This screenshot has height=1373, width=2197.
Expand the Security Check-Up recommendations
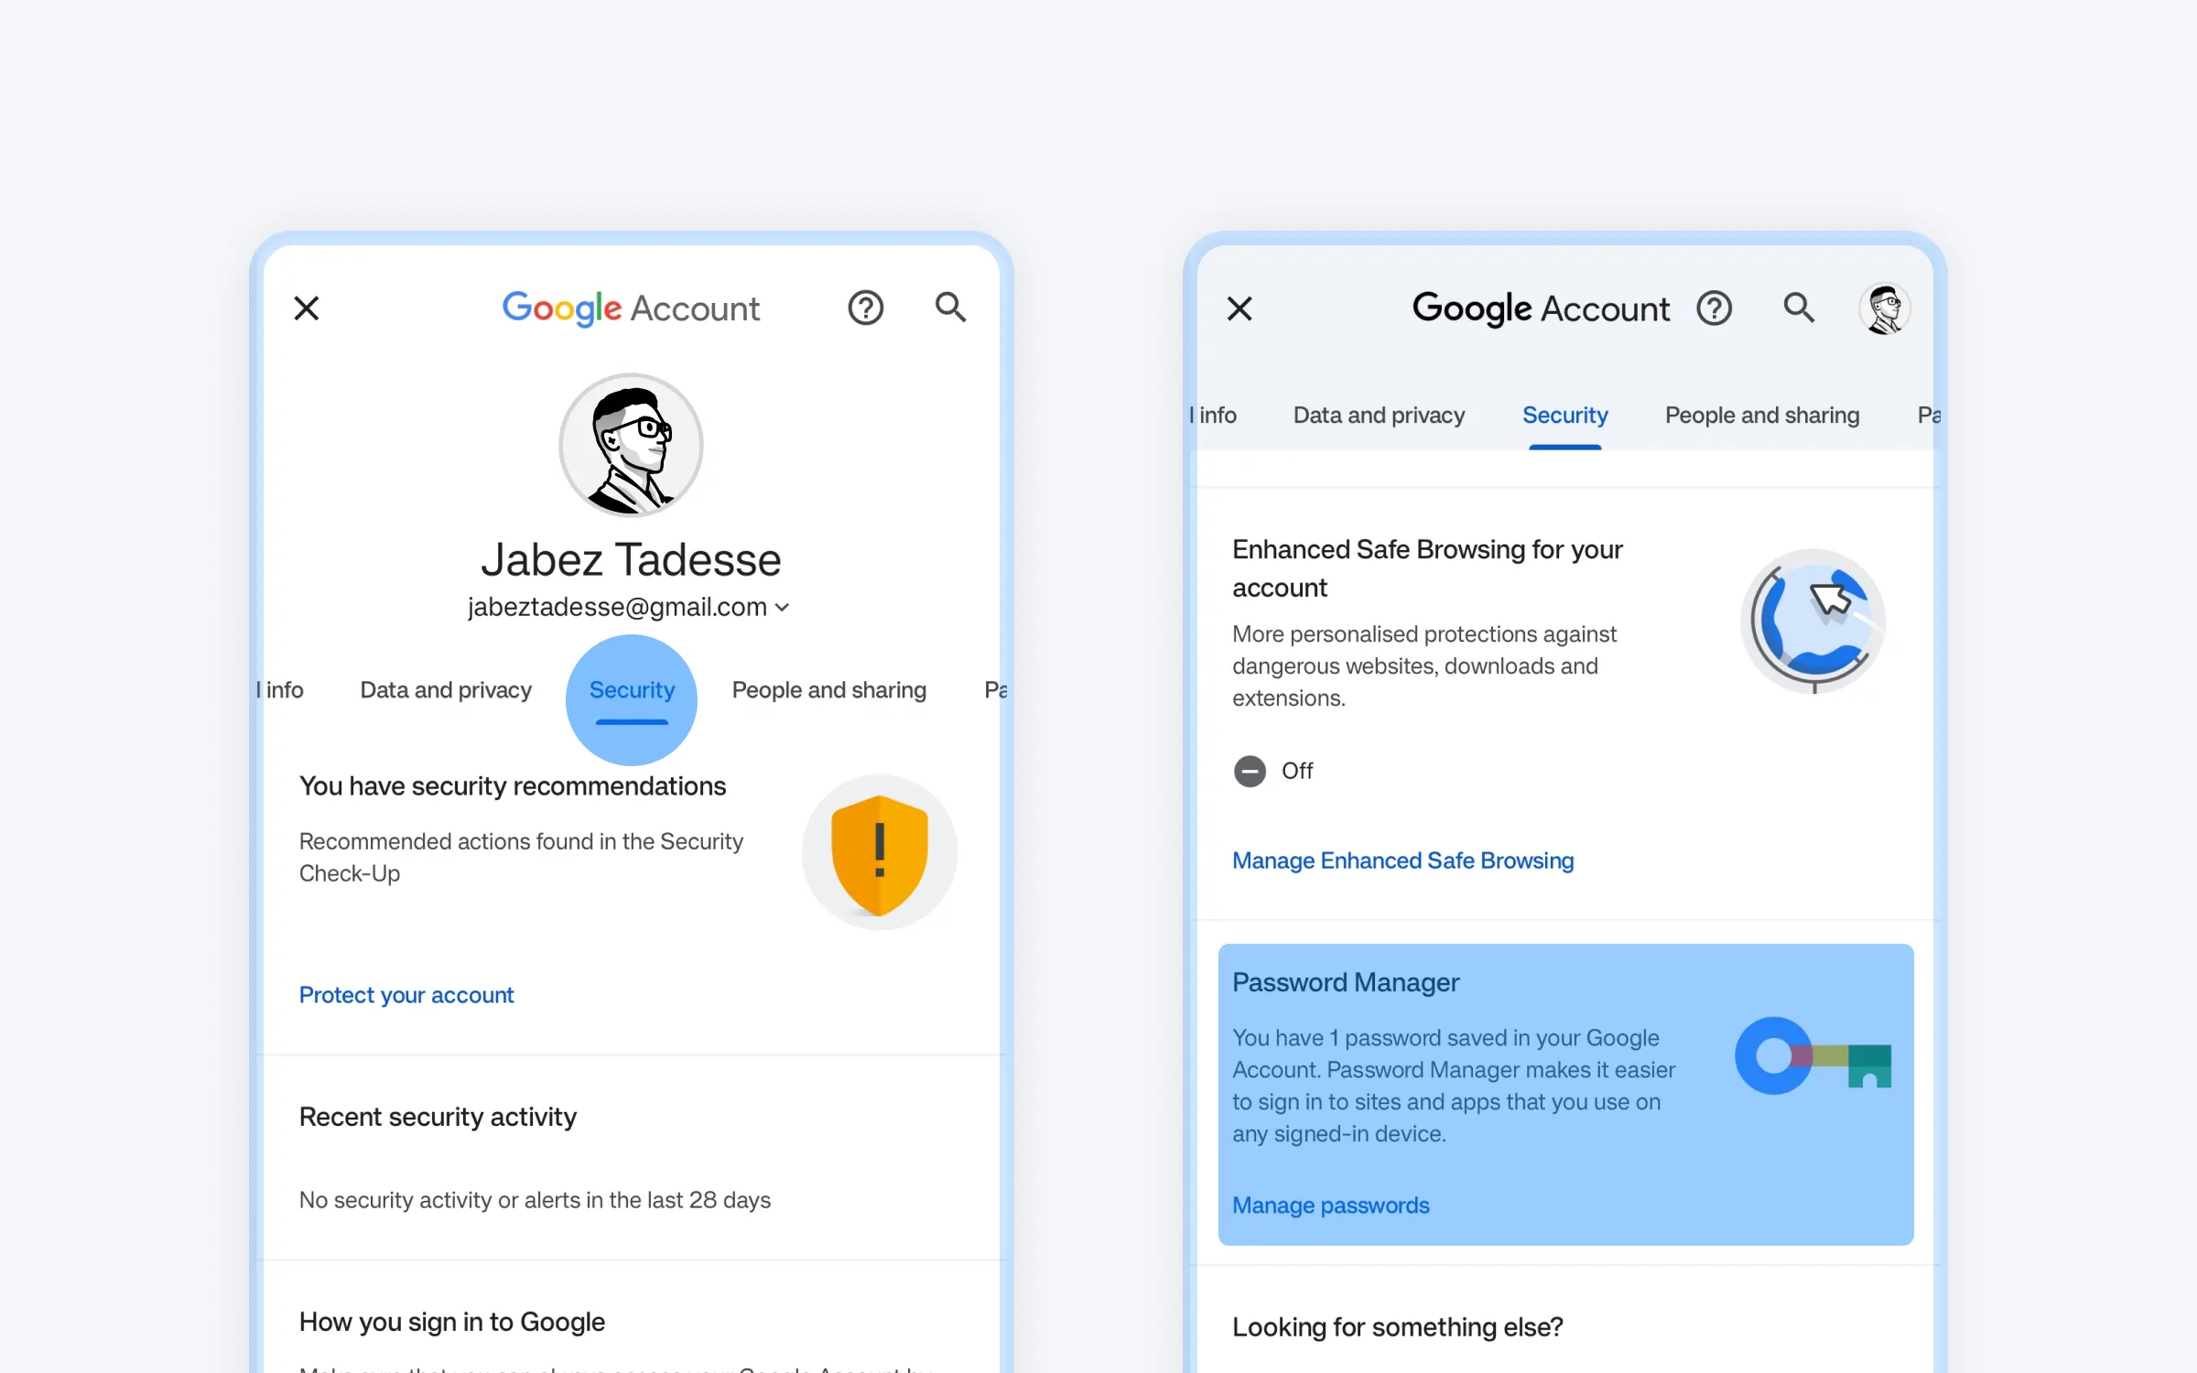pyautogui.click(x=405, y=995)
